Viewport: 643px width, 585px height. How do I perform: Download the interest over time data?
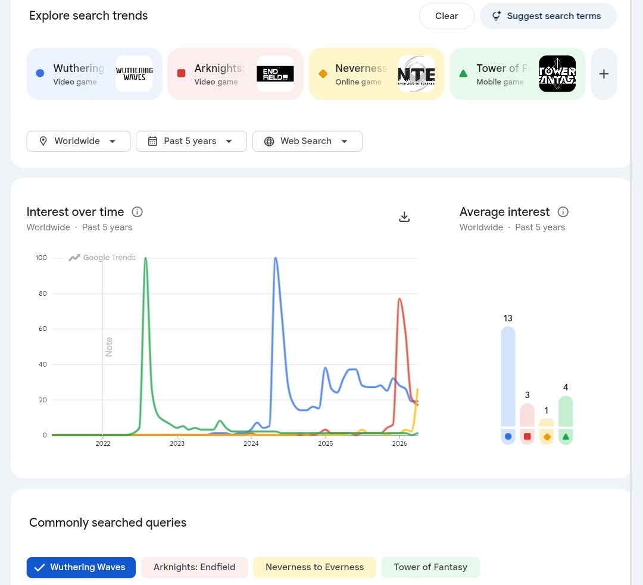(x=404, y=217)
